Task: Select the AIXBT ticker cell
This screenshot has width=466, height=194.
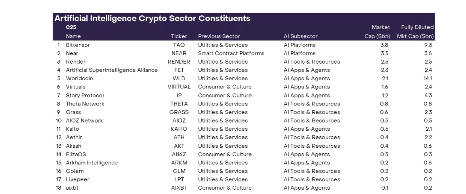Action: point(179,188)
